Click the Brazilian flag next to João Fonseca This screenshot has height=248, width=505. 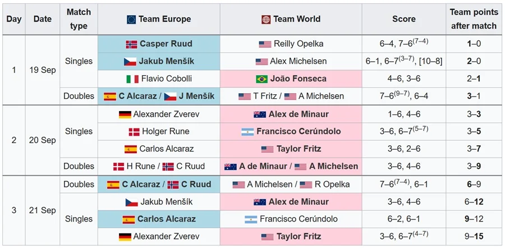(x=261, y=79)
